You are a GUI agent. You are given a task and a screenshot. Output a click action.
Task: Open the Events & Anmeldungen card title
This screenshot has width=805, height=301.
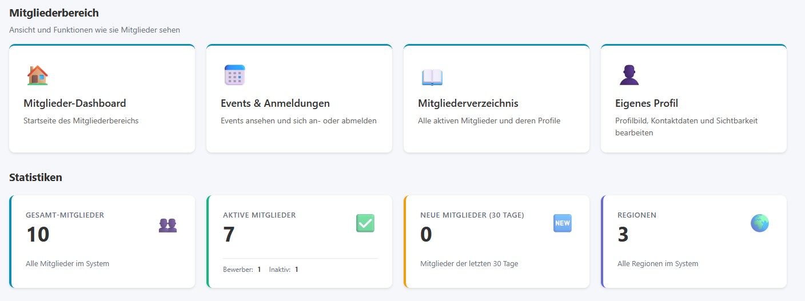[275, 103]
